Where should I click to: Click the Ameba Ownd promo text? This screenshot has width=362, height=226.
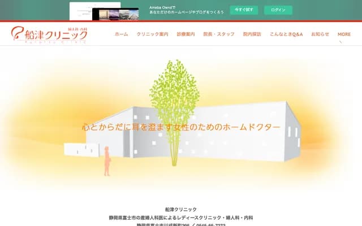[x=187, y=10]
